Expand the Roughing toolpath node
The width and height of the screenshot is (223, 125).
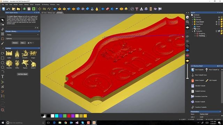[x=195, y=33]
